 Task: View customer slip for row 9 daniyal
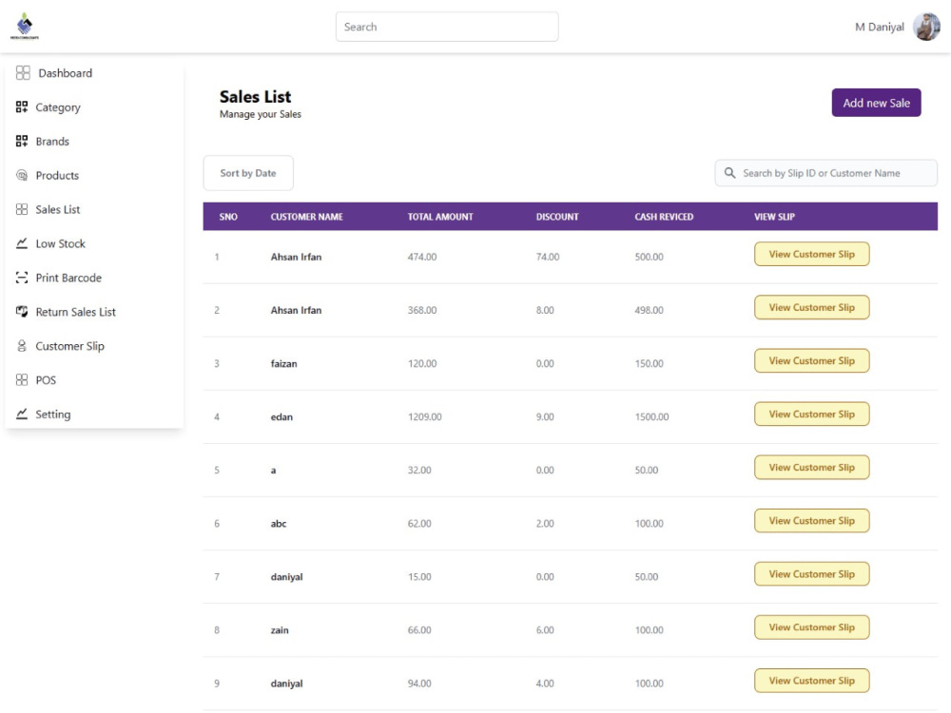811,681
